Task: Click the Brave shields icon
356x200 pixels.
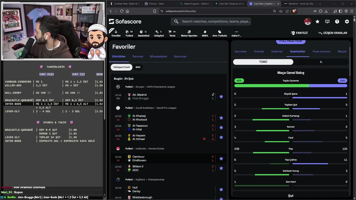Action: [x=295, y=11]
